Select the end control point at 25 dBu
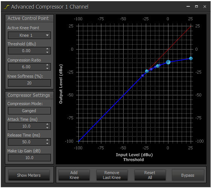This screenshot has width=211, height=188. pos(191,58)
